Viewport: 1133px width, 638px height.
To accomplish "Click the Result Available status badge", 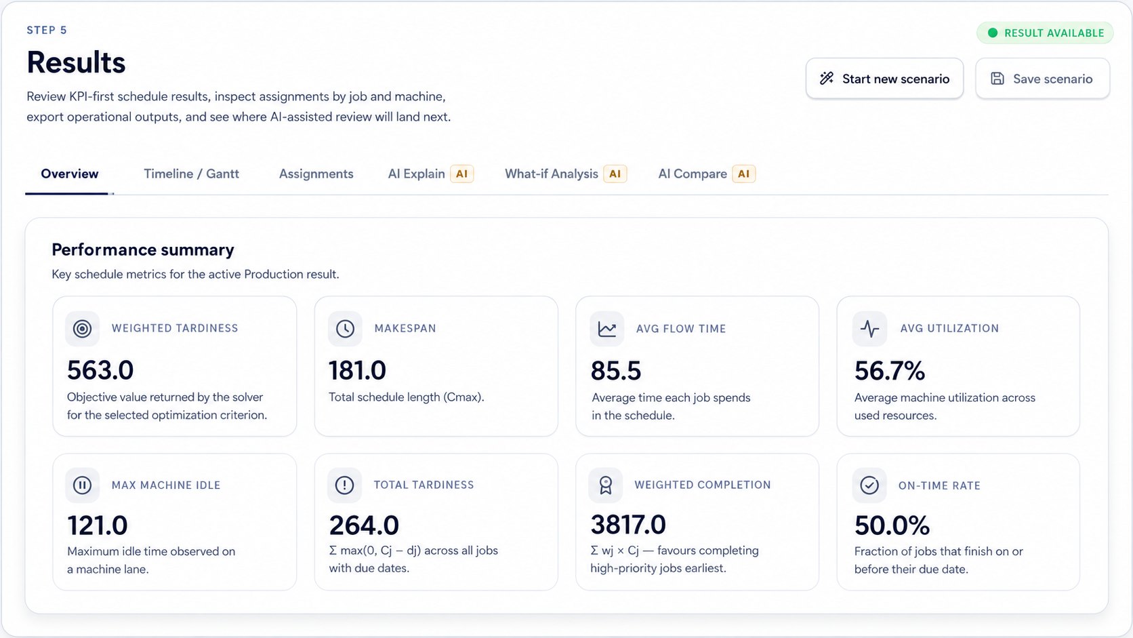I will pyautogui.click(x=1045, y=33).
